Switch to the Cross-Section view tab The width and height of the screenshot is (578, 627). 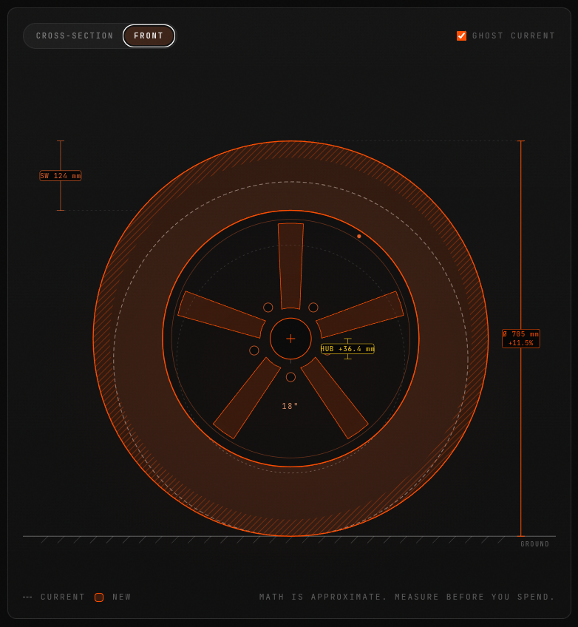[x=75, y=36]
